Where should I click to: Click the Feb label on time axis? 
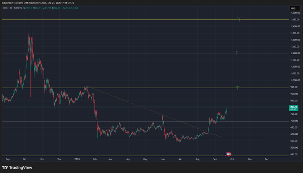coord(95,159)
